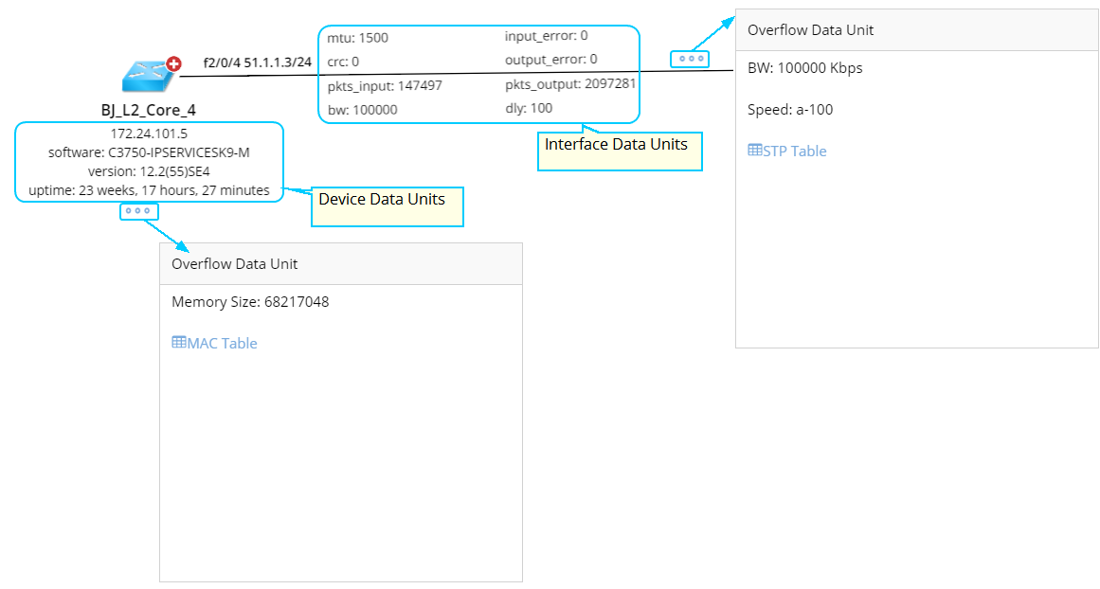This screenshot has height=589, width=1100.
Task: Select the BJ_L2_Core_4 switch icon
Action: (150, 76)
